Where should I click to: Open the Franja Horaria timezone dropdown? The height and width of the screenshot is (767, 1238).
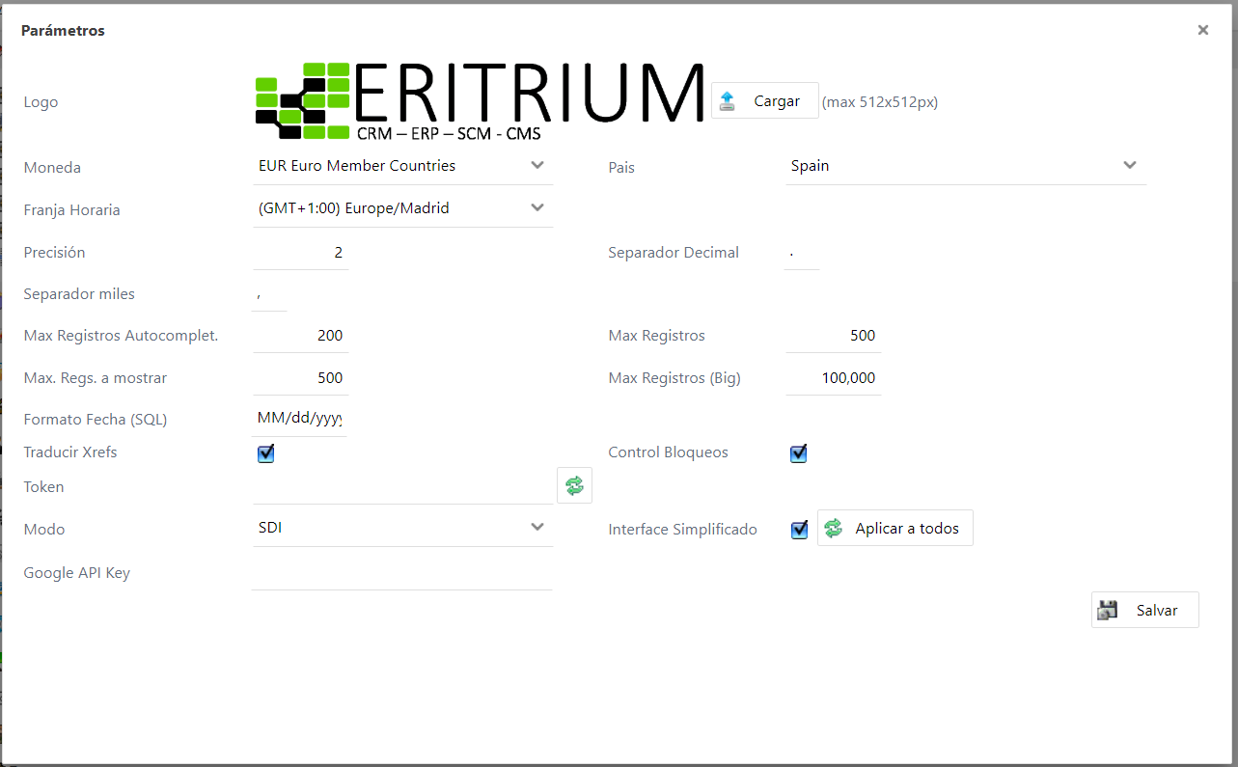402,208
